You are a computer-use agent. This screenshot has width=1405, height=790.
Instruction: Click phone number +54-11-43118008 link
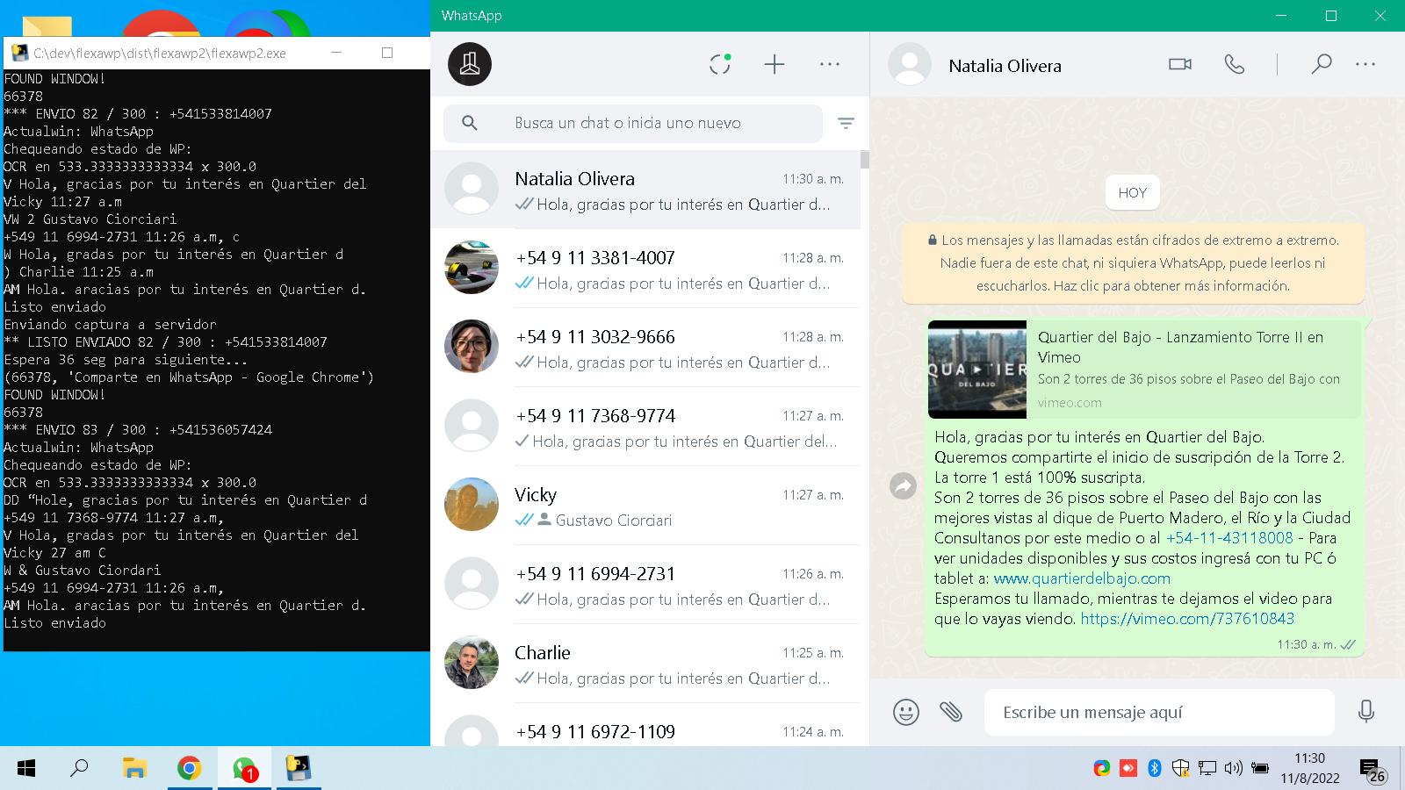coord(1229,538)
